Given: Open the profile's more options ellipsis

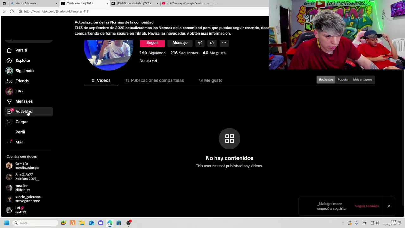Looking at the screenshot, I should point(224,43).
